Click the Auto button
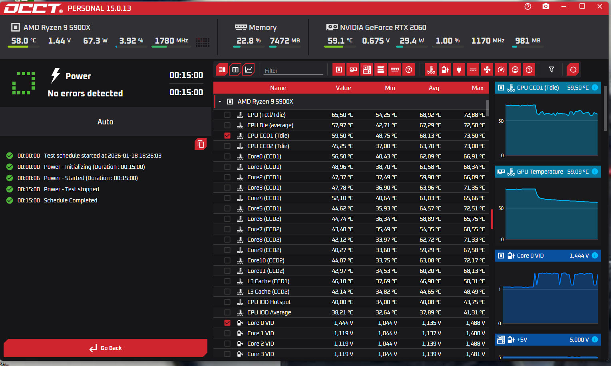This screenshot has height=366, width=611. tap(105, 122)
